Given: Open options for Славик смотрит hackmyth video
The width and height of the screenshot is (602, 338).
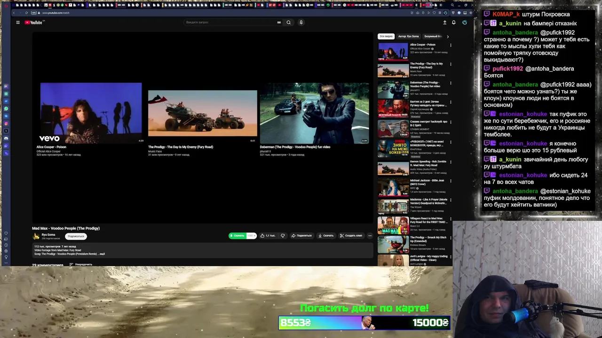Looking at the screenshot, I should click(x=451, y=122).
